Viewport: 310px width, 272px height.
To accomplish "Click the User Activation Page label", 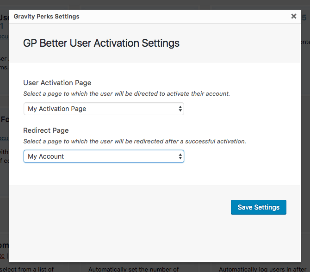I will tap(57, 83).
